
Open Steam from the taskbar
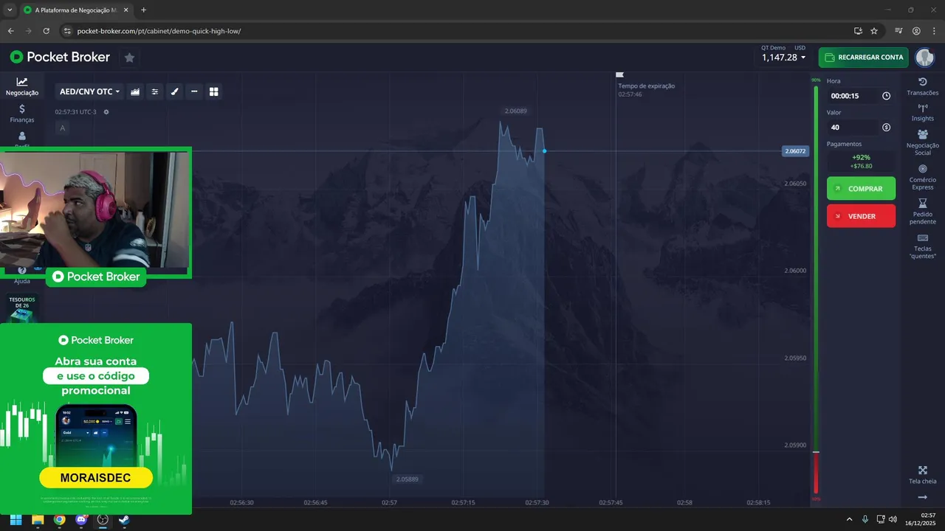(x=124, y=519)
